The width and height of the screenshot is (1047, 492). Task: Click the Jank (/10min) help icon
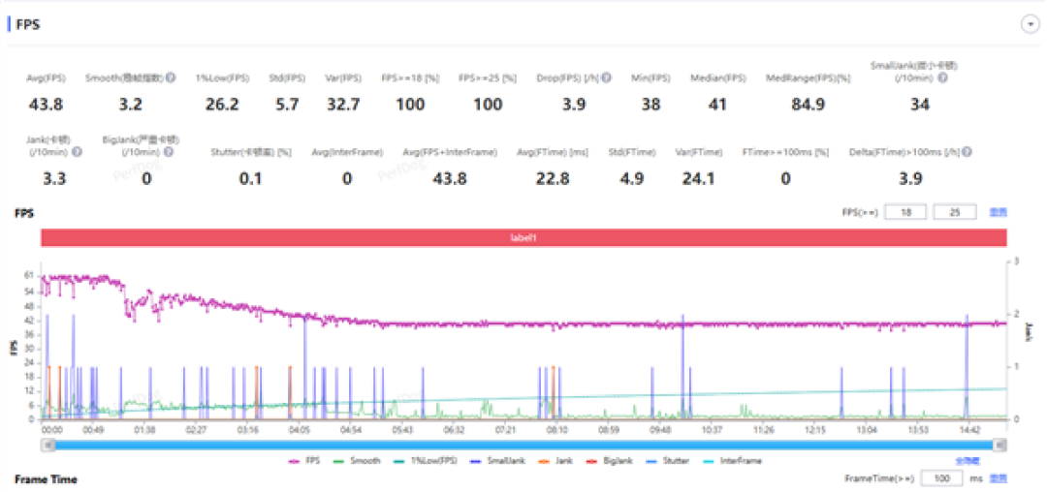click(77, 152)
